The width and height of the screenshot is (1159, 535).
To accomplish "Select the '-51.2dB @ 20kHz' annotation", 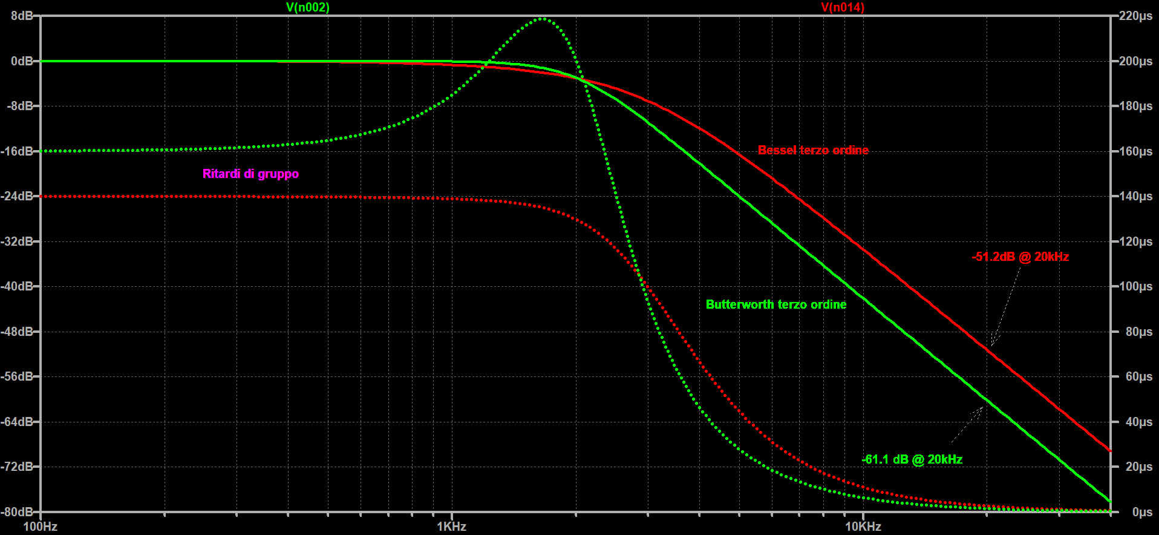I will point(1020,257).
